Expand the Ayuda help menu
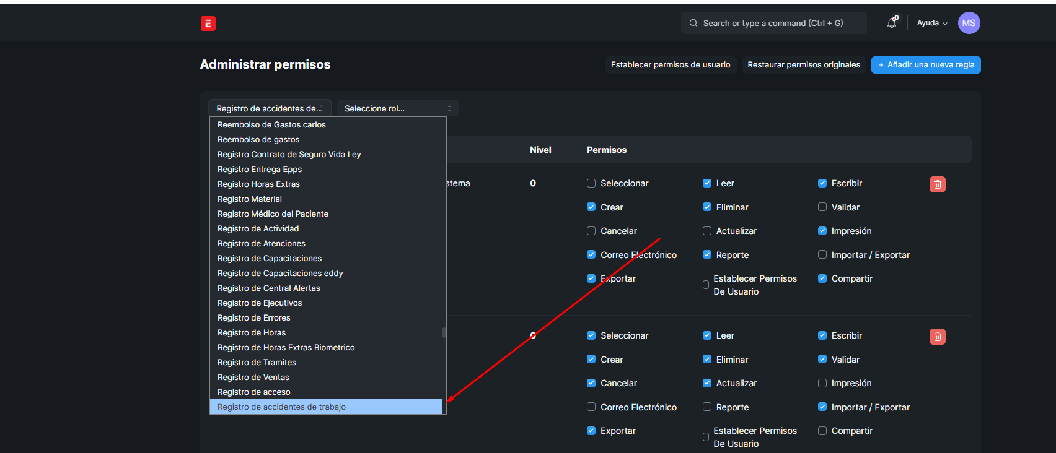This screenshot has height=453, width=1056. 931,23
